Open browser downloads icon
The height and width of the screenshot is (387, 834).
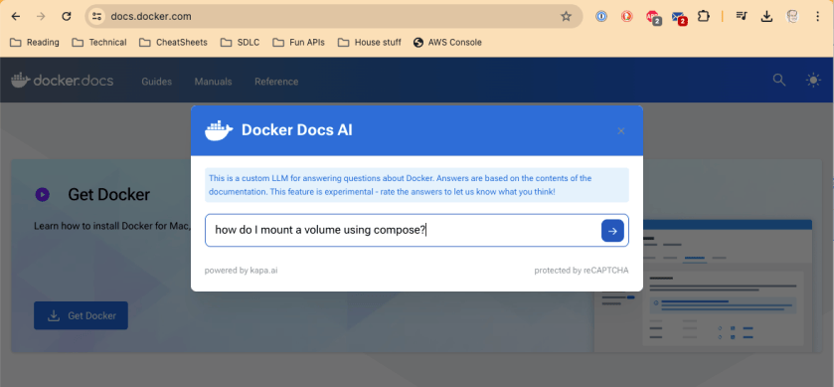tap(766, 17)
